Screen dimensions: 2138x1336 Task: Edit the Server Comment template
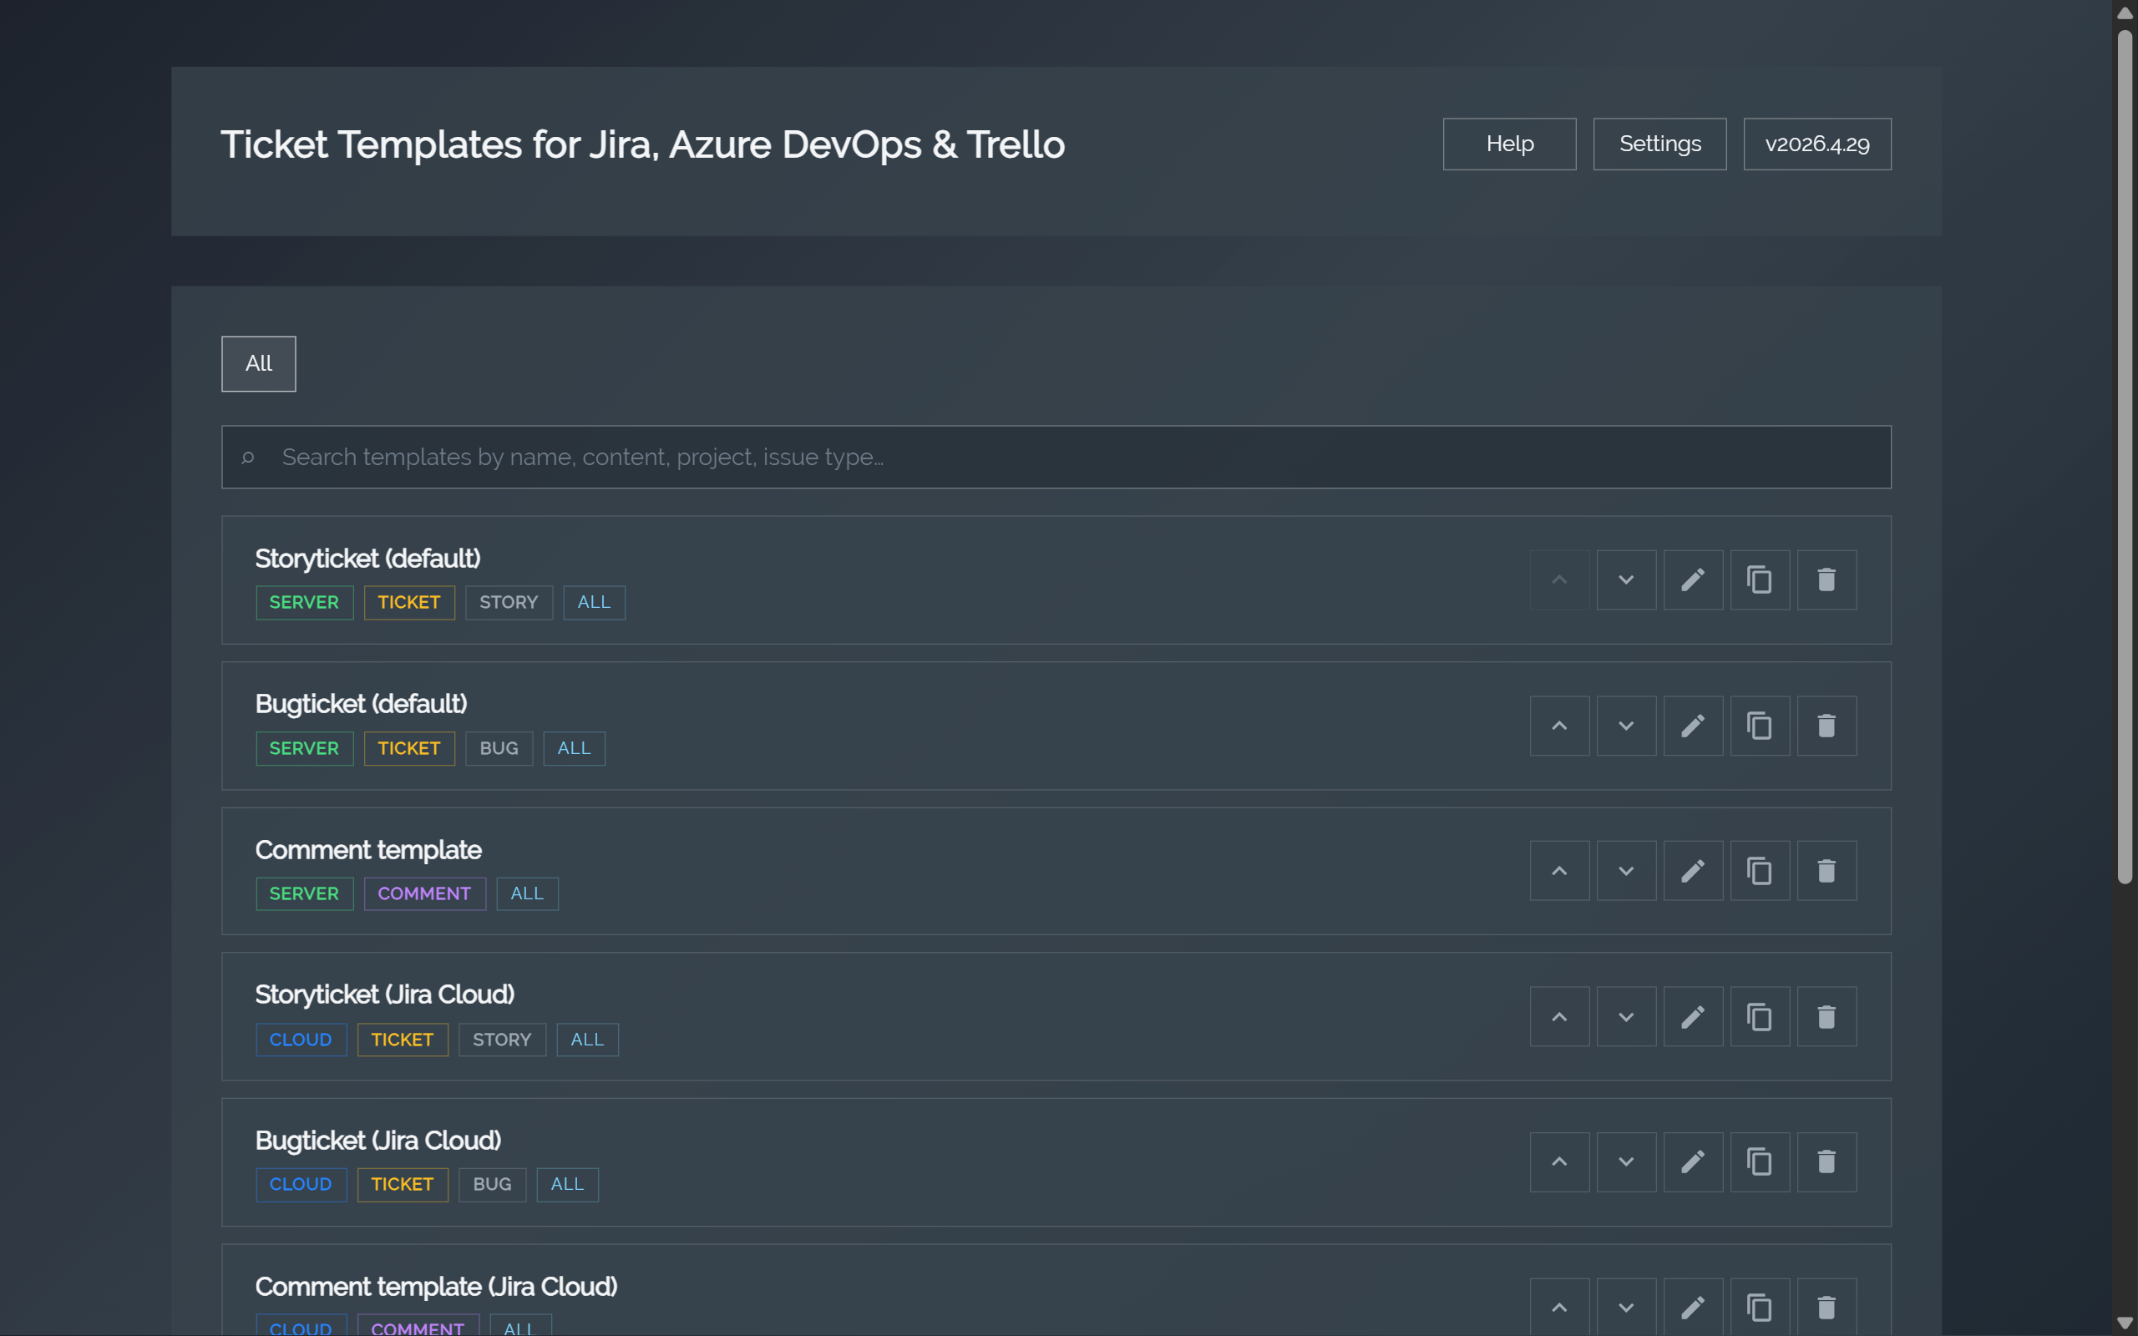(1693, 870)
